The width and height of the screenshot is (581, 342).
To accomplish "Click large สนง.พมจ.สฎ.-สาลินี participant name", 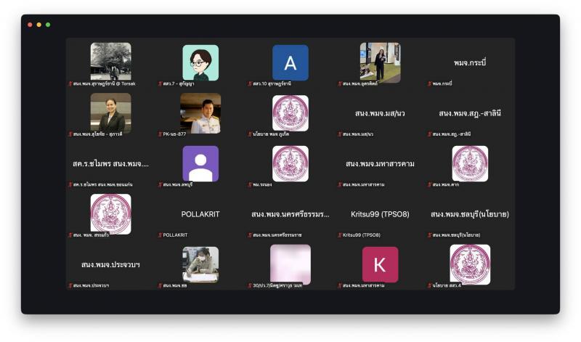I will (x=470, y=113).
